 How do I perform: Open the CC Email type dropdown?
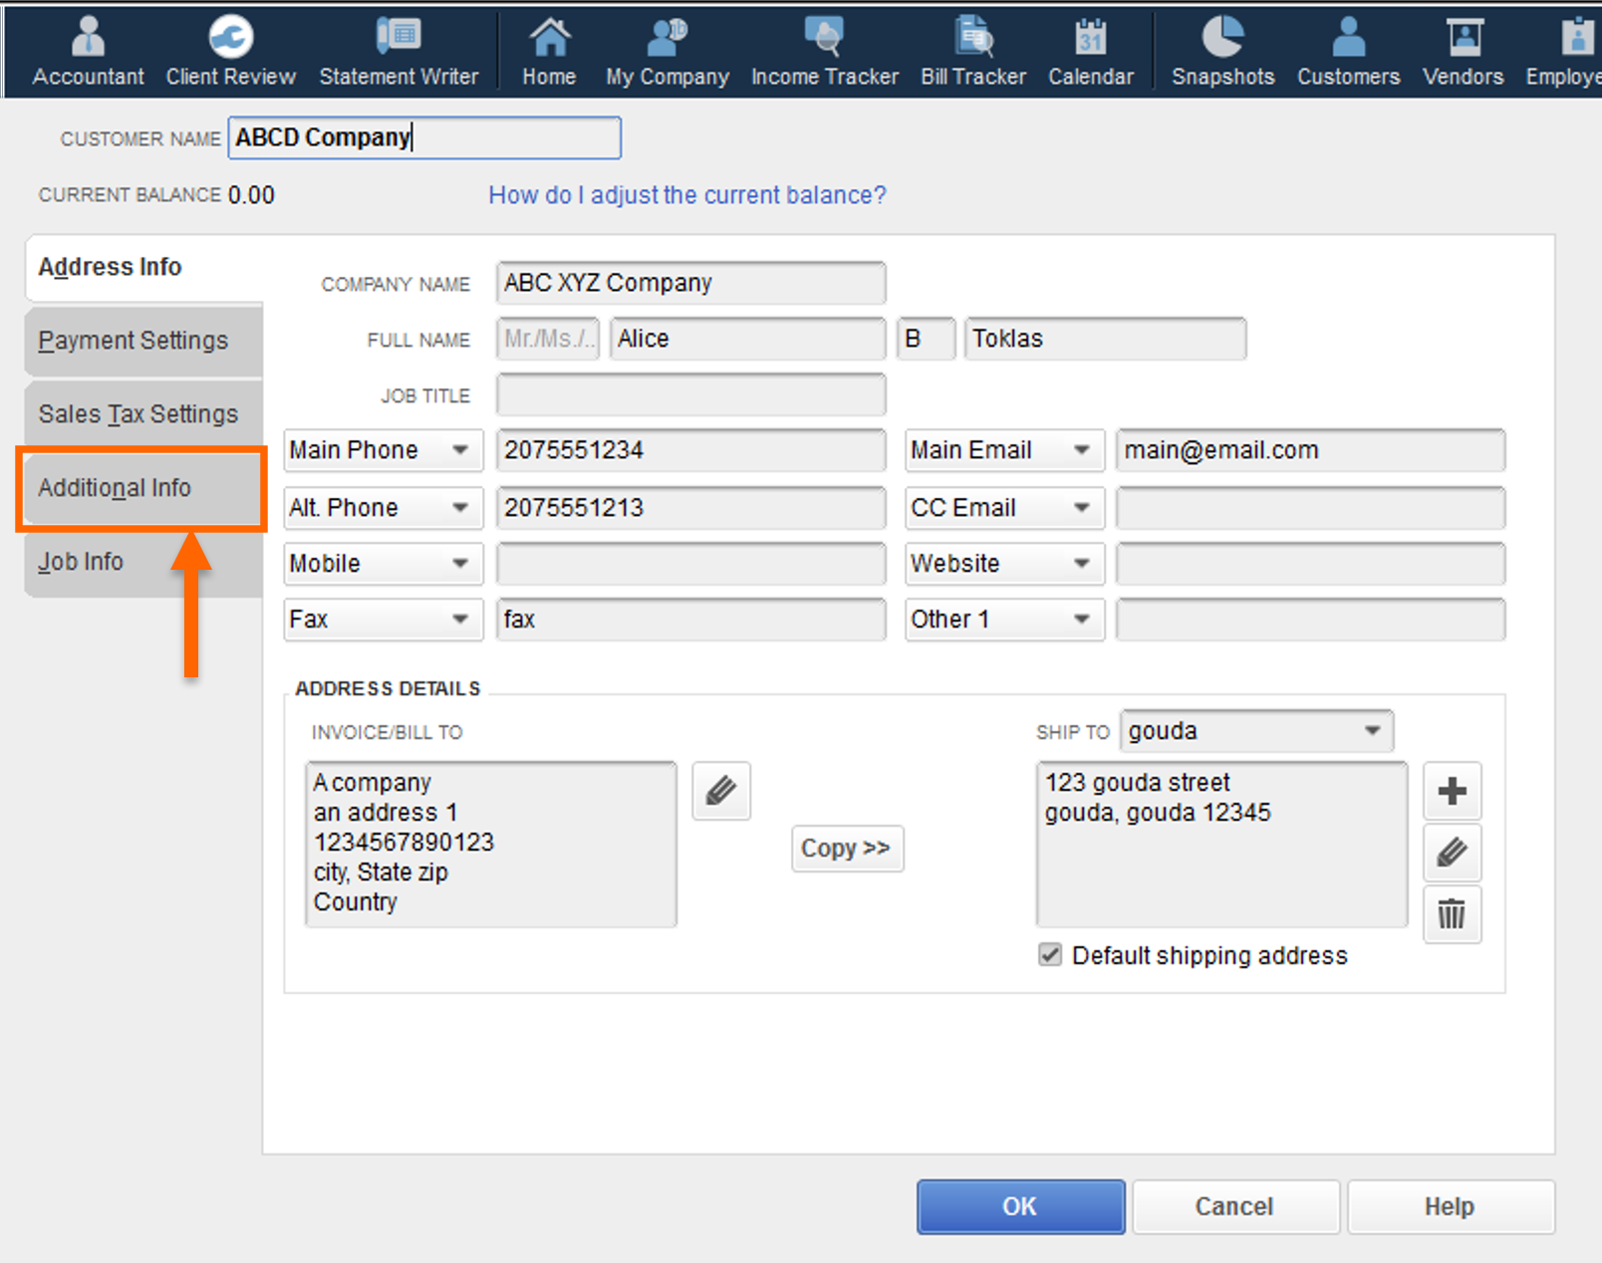pos(1081,508)
